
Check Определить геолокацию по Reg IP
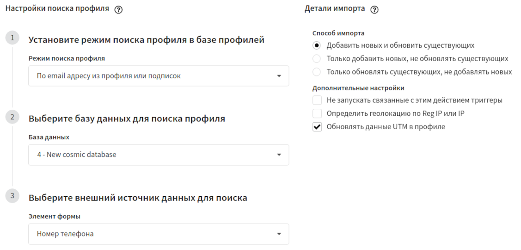317,113
